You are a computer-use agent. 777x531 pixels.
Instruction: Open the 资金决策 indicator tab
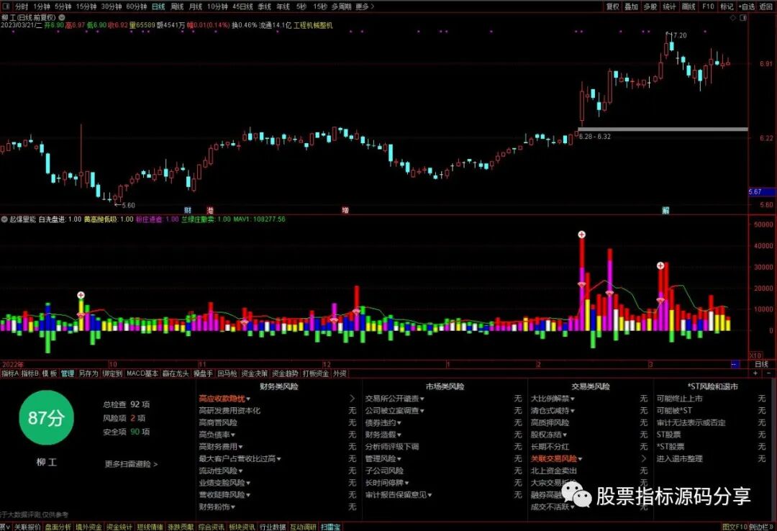254,373
